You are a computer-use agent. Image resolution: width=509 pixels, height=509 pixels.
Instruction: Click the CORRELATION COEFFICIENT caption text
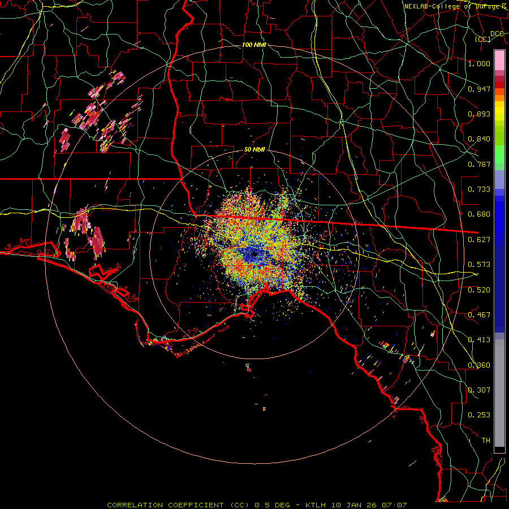pos(165,505)
